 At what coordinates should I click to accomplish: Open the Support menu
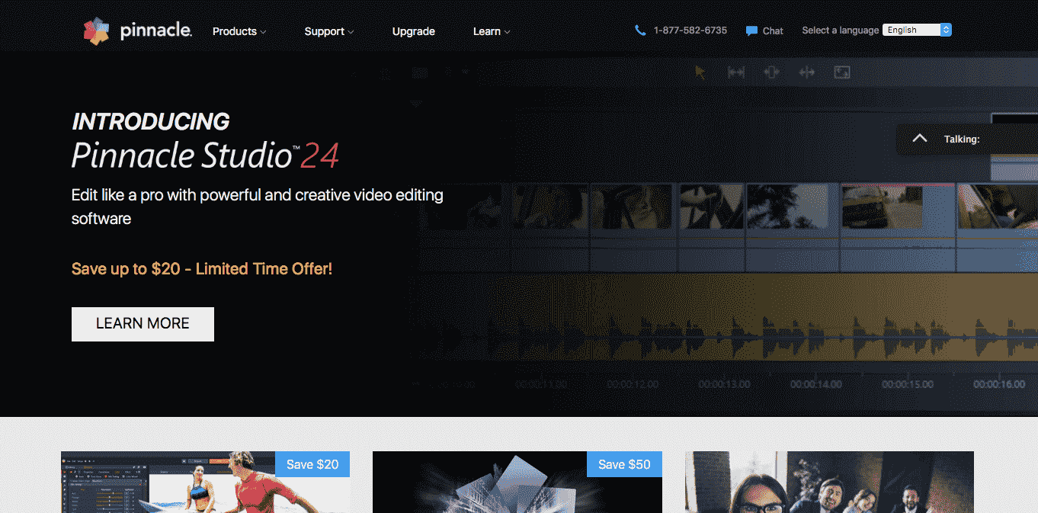329,31
